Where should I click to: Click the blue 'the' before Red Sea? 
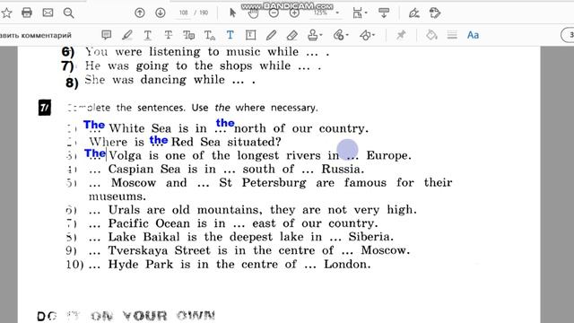159,140
